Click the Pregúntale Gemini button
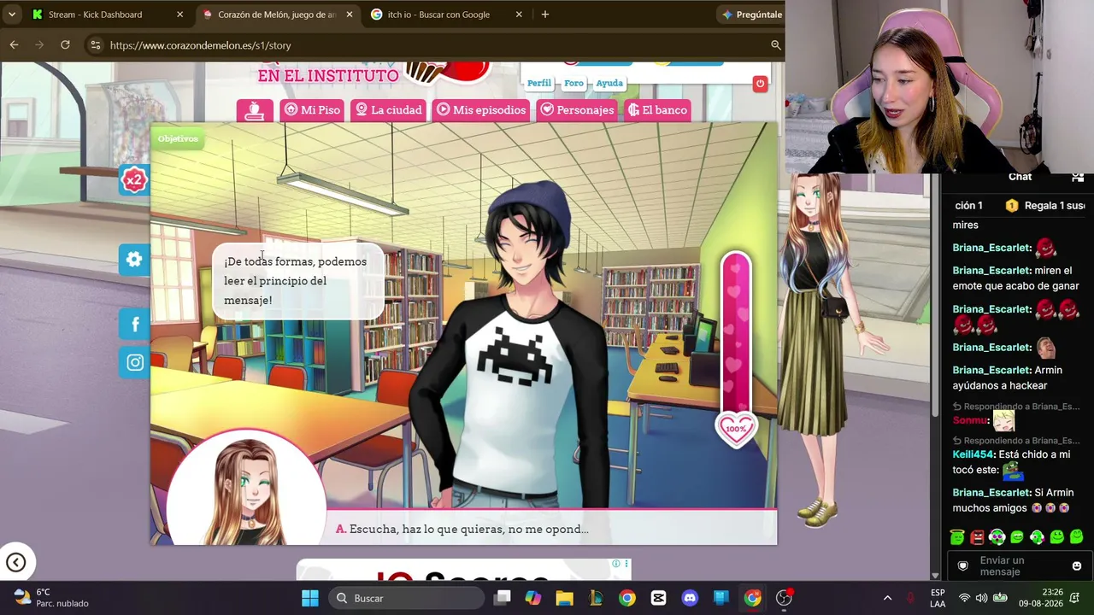 (x=752, y=15)
